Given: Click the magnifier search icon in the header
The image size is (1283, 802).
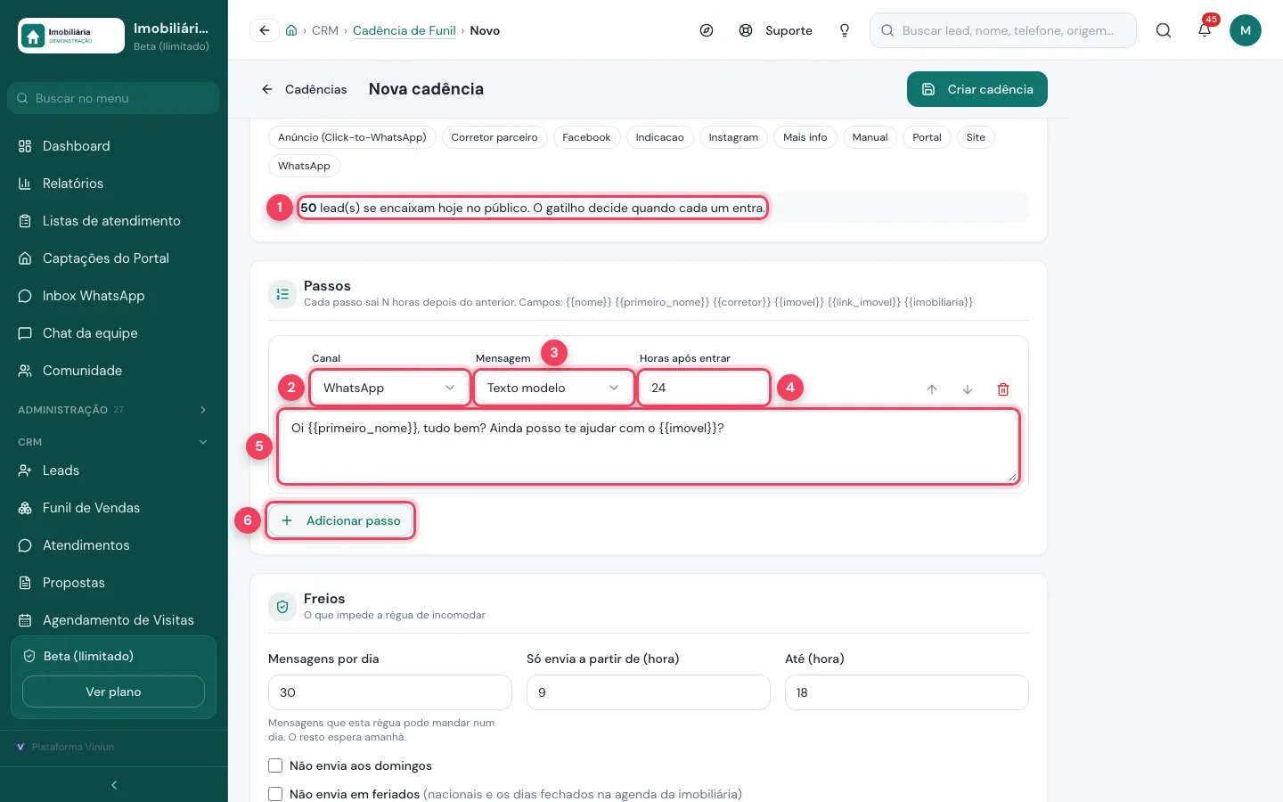Looking at the screenshot, I should coord(1164,30).
